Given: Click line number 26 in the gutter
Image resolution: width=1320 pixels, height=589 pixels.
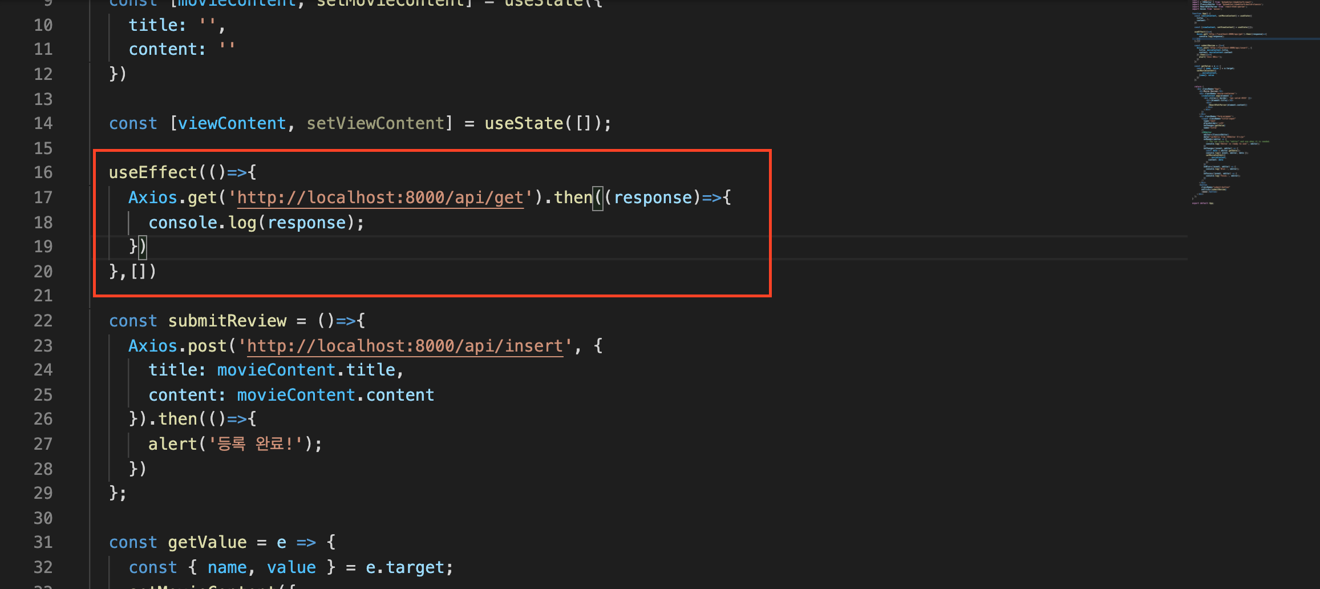Looking at the screenshot, I should pyautogui.click(x=43, y=419).
